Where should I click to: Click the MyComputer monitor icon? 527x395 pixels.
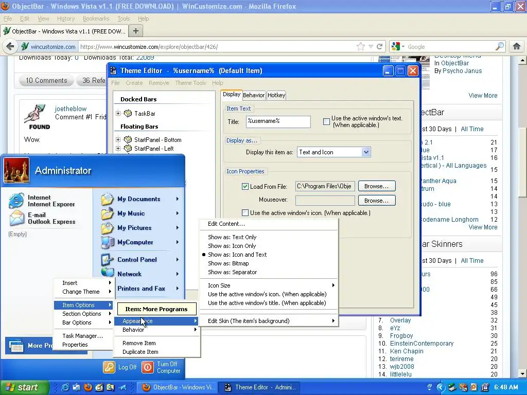108,242
